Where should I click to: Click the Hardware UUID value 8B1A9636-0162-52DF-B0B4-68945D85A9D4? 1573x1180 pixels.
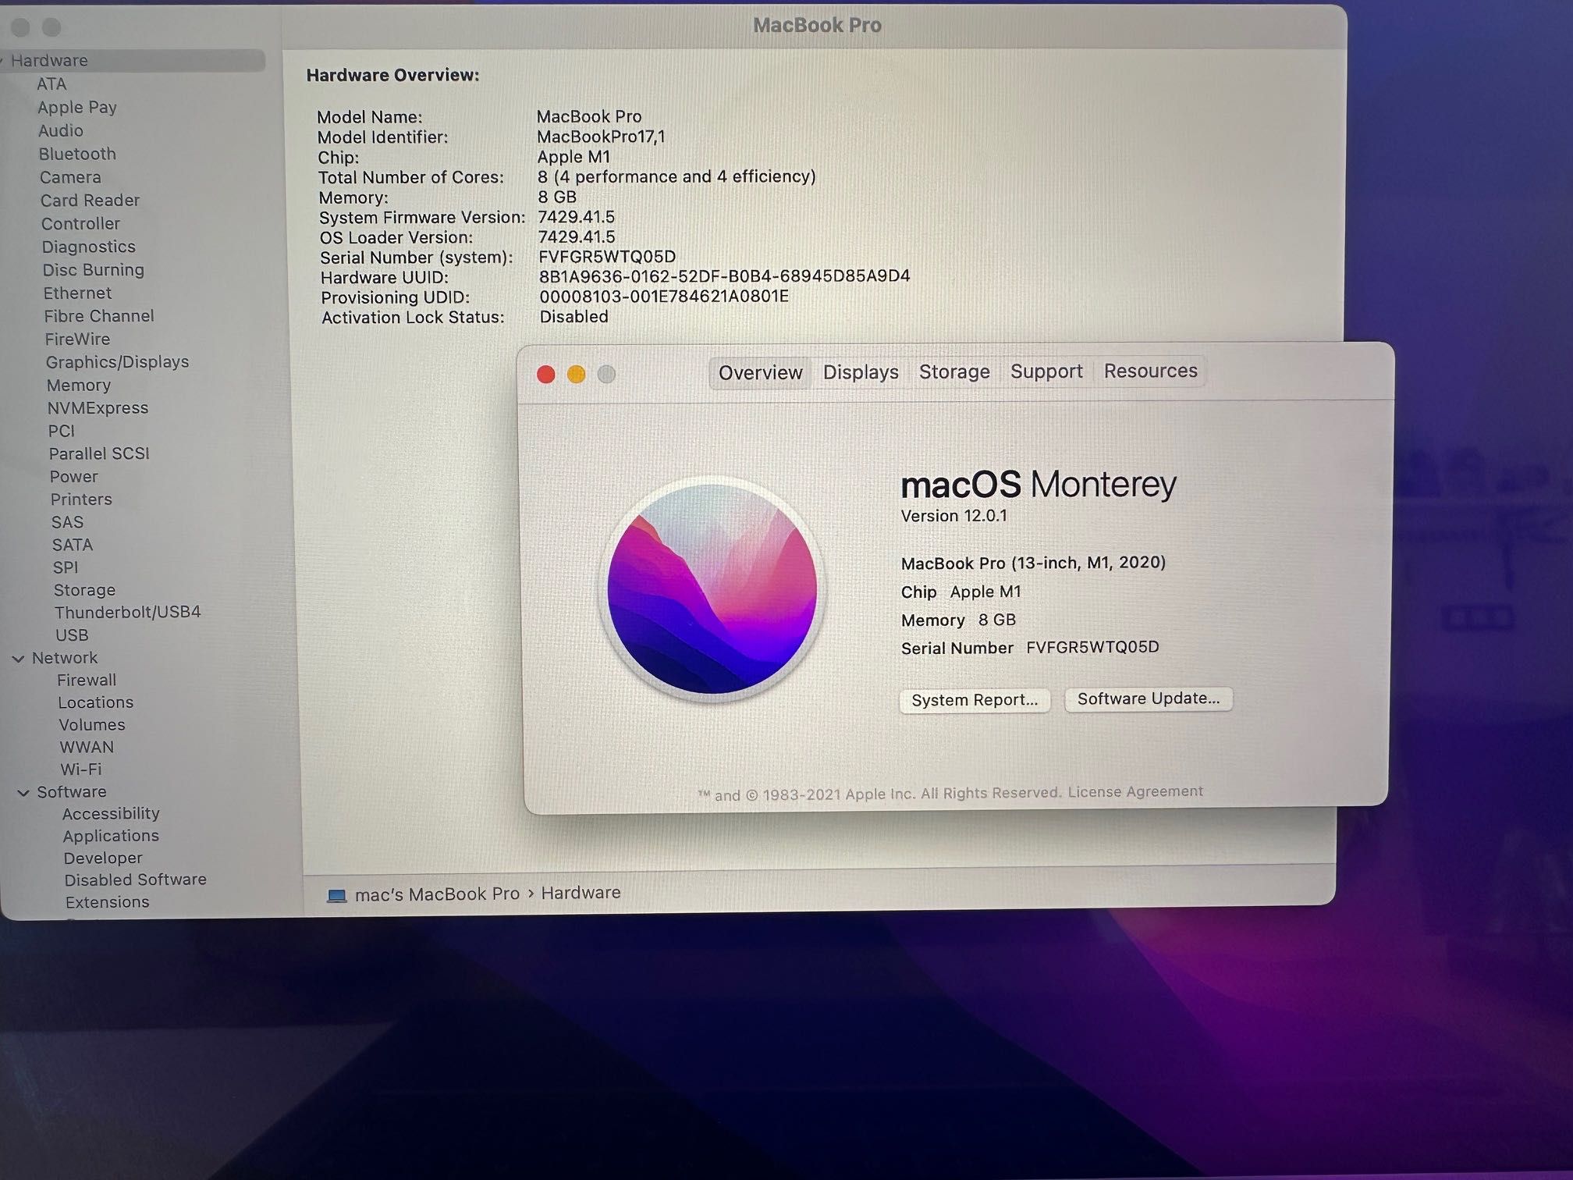(724, 276)
